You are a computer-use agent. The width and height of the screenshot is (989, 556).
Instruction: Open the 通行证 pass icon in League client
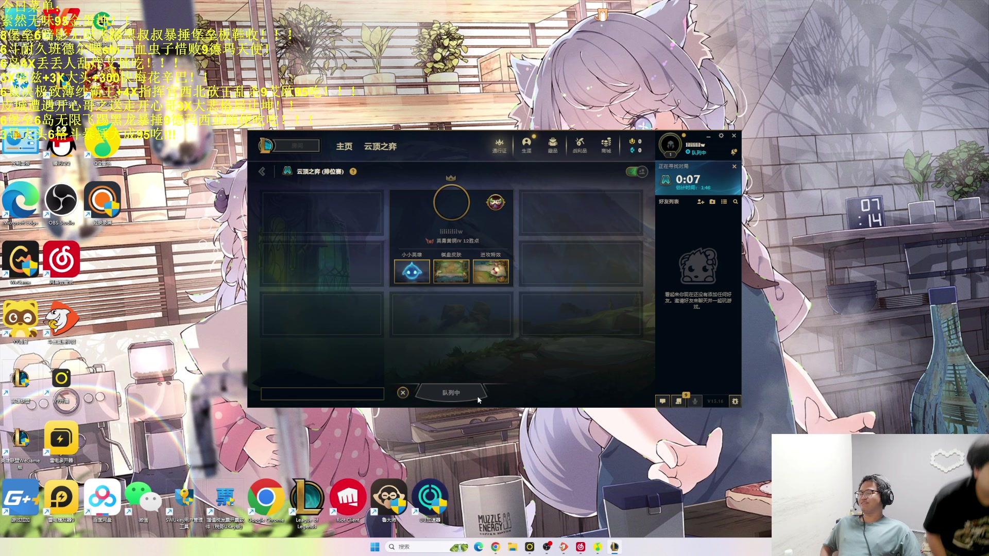(x=499, y=145)
